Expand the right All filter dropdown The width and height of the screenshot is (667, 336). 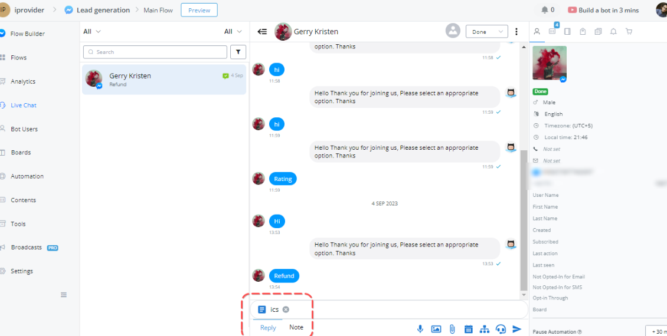coord(233,31)
